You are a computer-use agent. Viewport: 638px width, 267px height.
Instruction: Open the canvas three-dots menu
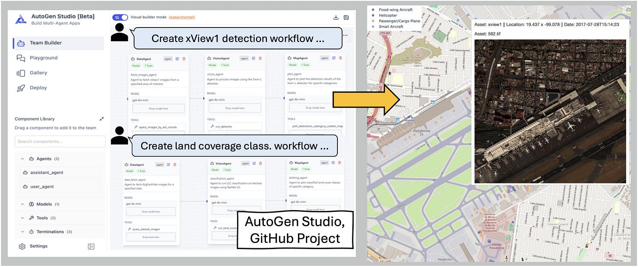coord(346,35)
